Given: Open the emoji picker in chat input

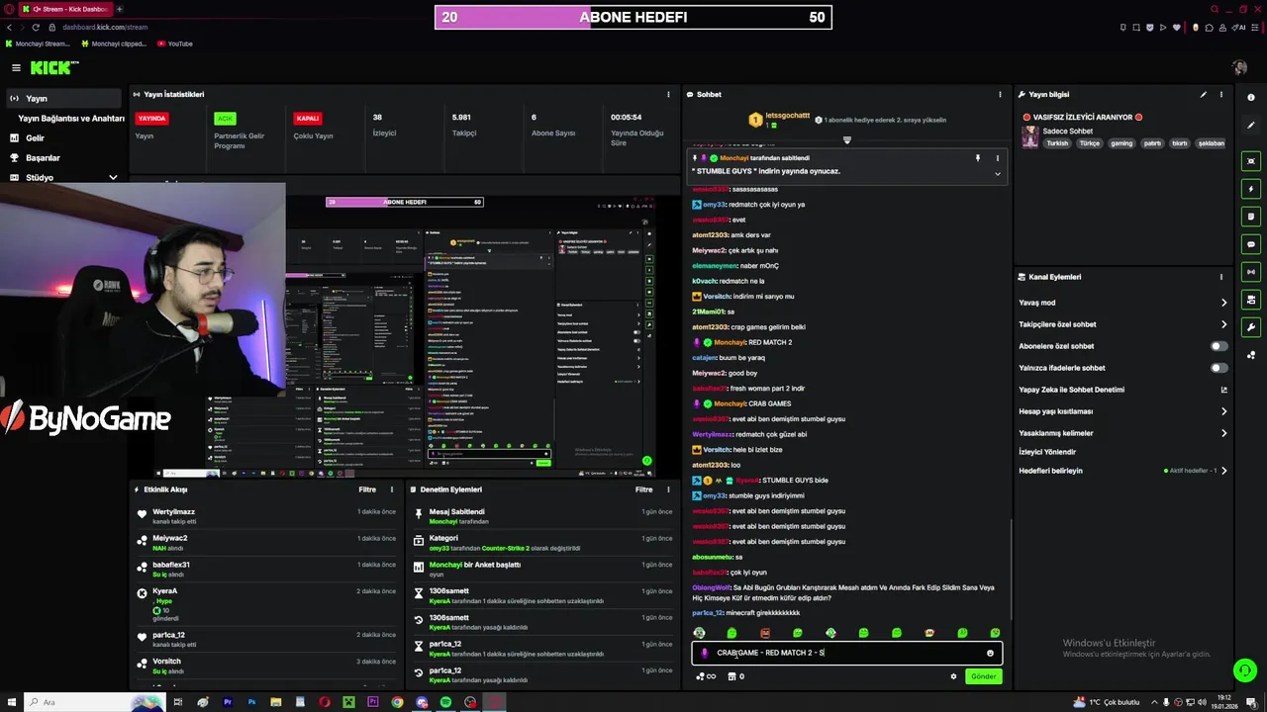Looking at the screenshot, I should point(990,653).
